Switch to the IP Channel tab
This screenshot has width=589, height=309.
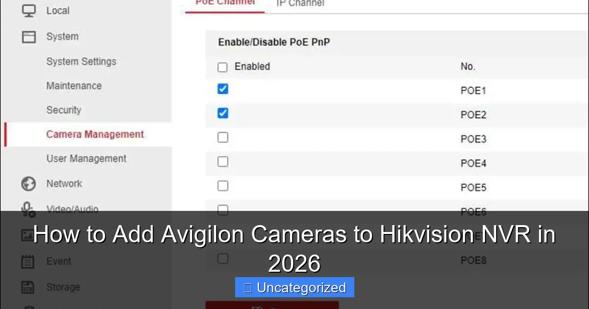click(300, 4)
